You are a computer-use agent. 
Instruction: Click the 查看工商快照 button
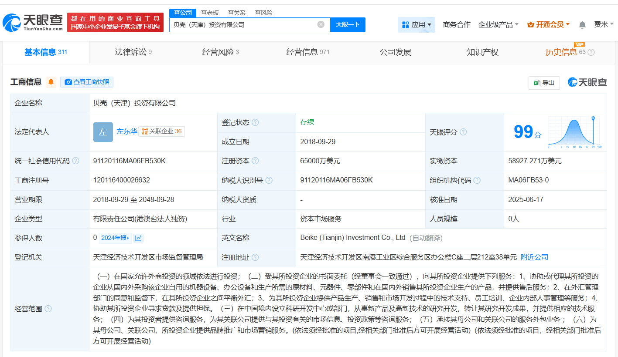point(87,82)
